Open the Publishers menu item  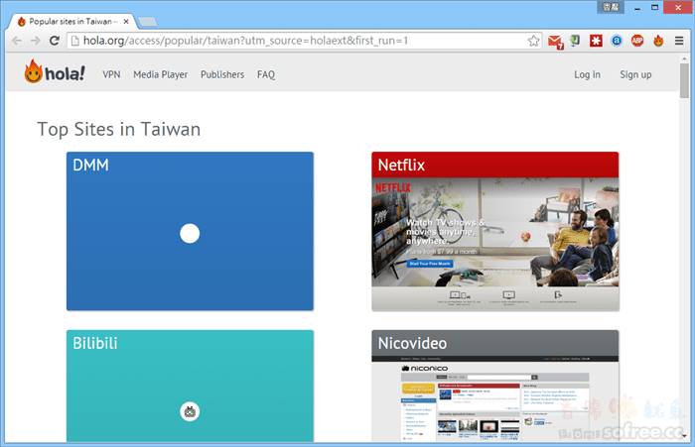click(x=222, y=74)
